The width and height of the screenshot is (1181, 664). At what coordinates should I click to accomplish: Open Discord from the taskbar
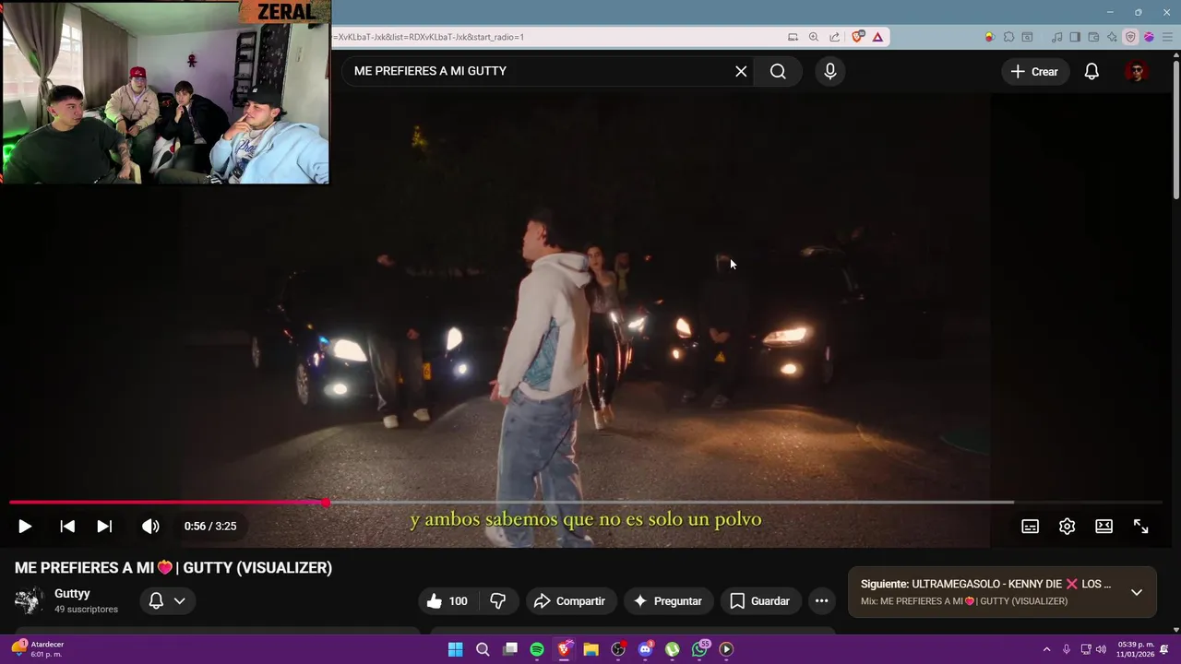coord(646,649)
